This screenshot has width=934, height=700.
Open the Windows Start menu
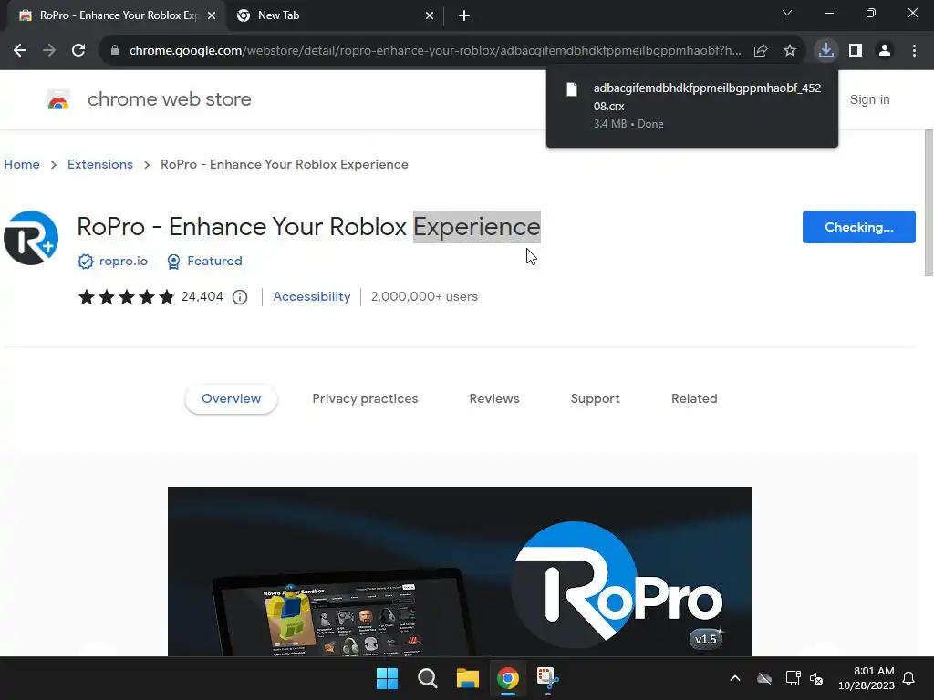387,678
